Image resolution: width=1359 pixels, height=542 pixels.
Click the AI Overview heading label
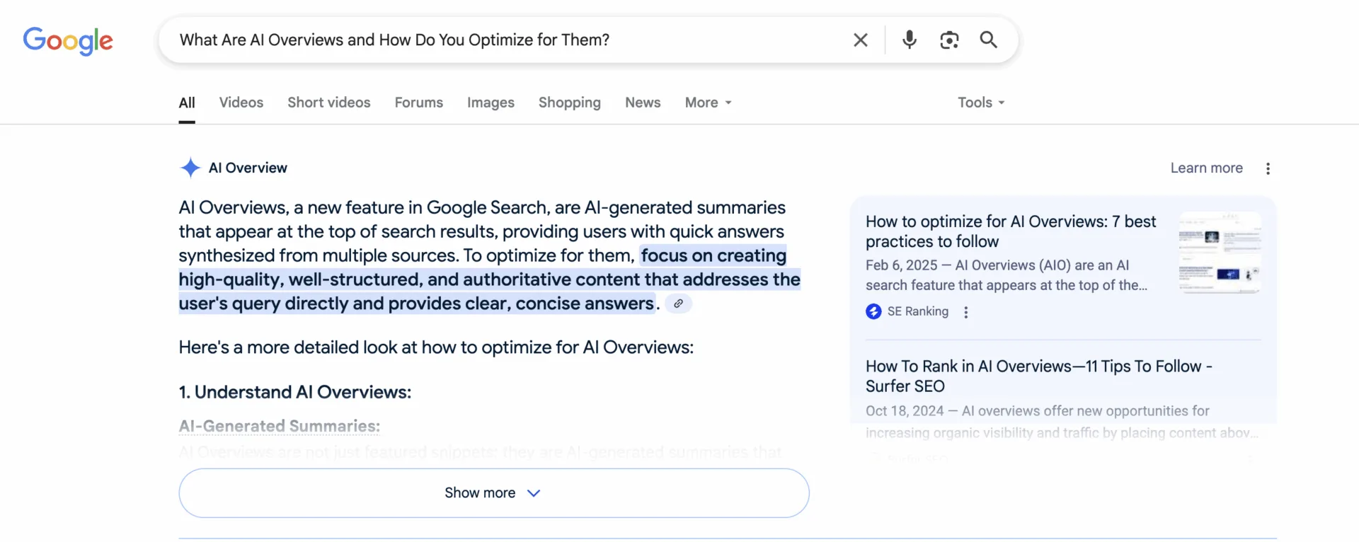[x=248, y=168]
